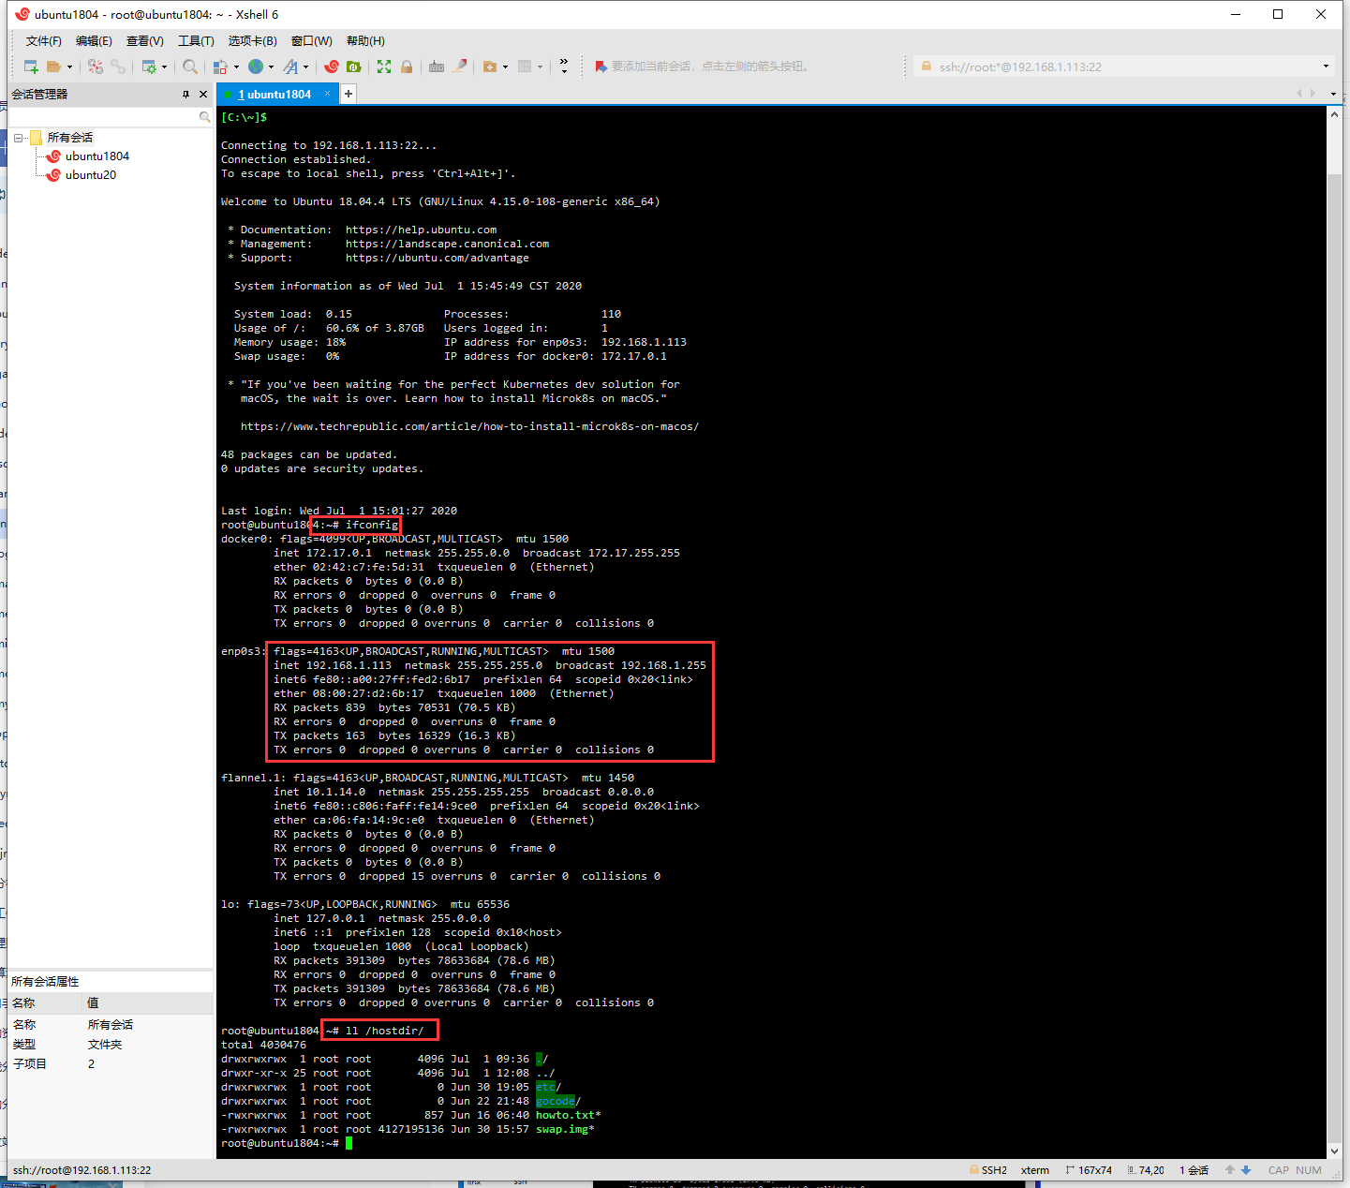
Task: Click the plus button to open new tab
Action: coord(348,94)
